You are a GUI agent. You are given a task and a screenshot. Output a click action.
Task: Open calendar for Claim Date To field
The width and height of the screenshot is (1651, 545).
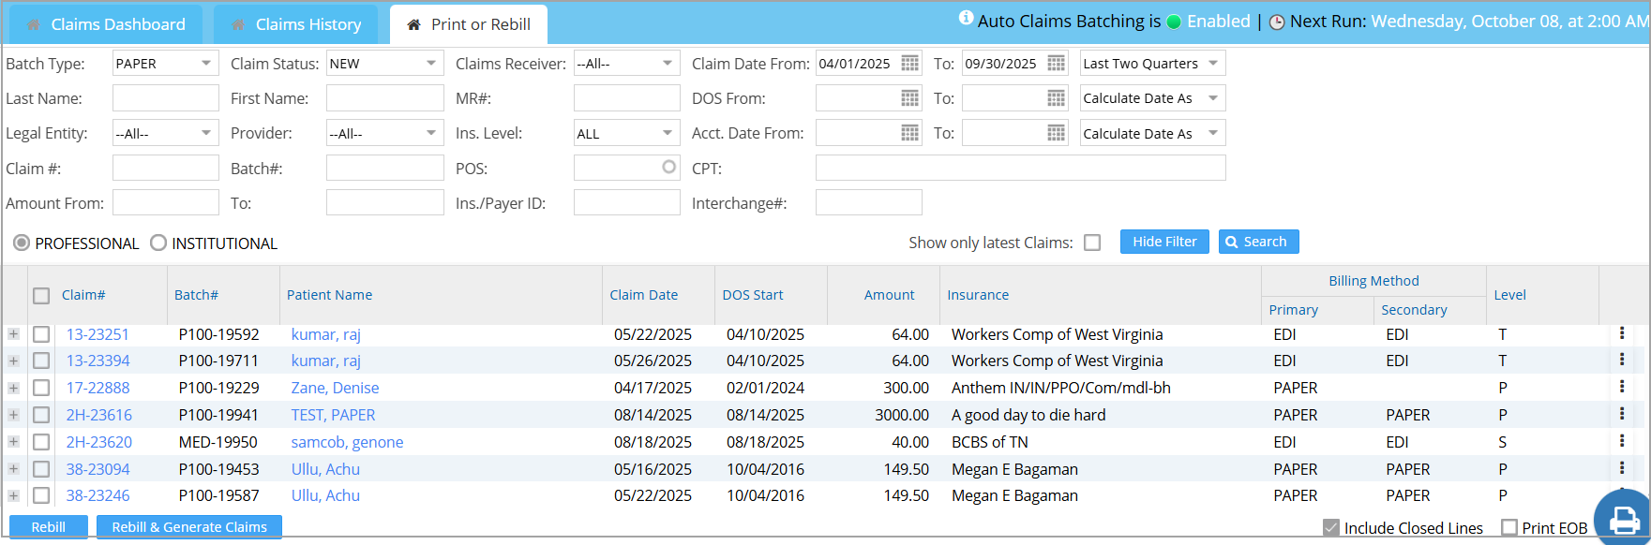click(x=1056, y=64)
